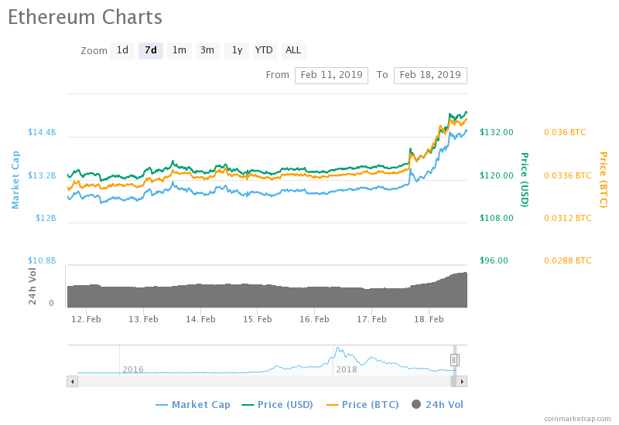The height and width of the screenshot is (425, 619).
Task: Click the navigator scroll left arrow
Action: tap(73, 381)
